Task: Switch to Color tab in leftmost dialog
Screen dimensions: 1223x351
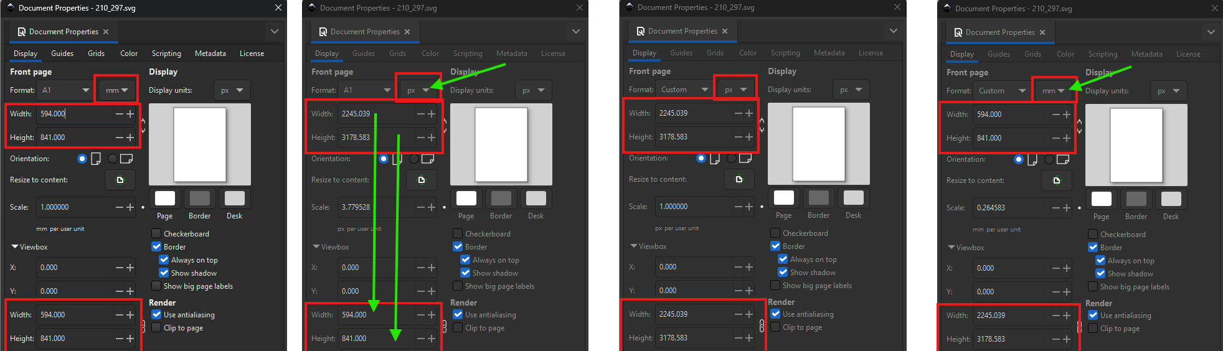Action: tap(129, 54)
